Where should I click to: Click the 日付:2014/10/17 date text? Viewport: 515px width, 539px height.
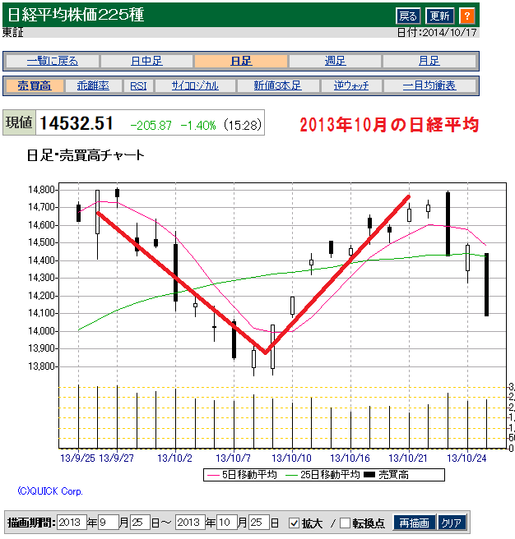coord(437,33)
